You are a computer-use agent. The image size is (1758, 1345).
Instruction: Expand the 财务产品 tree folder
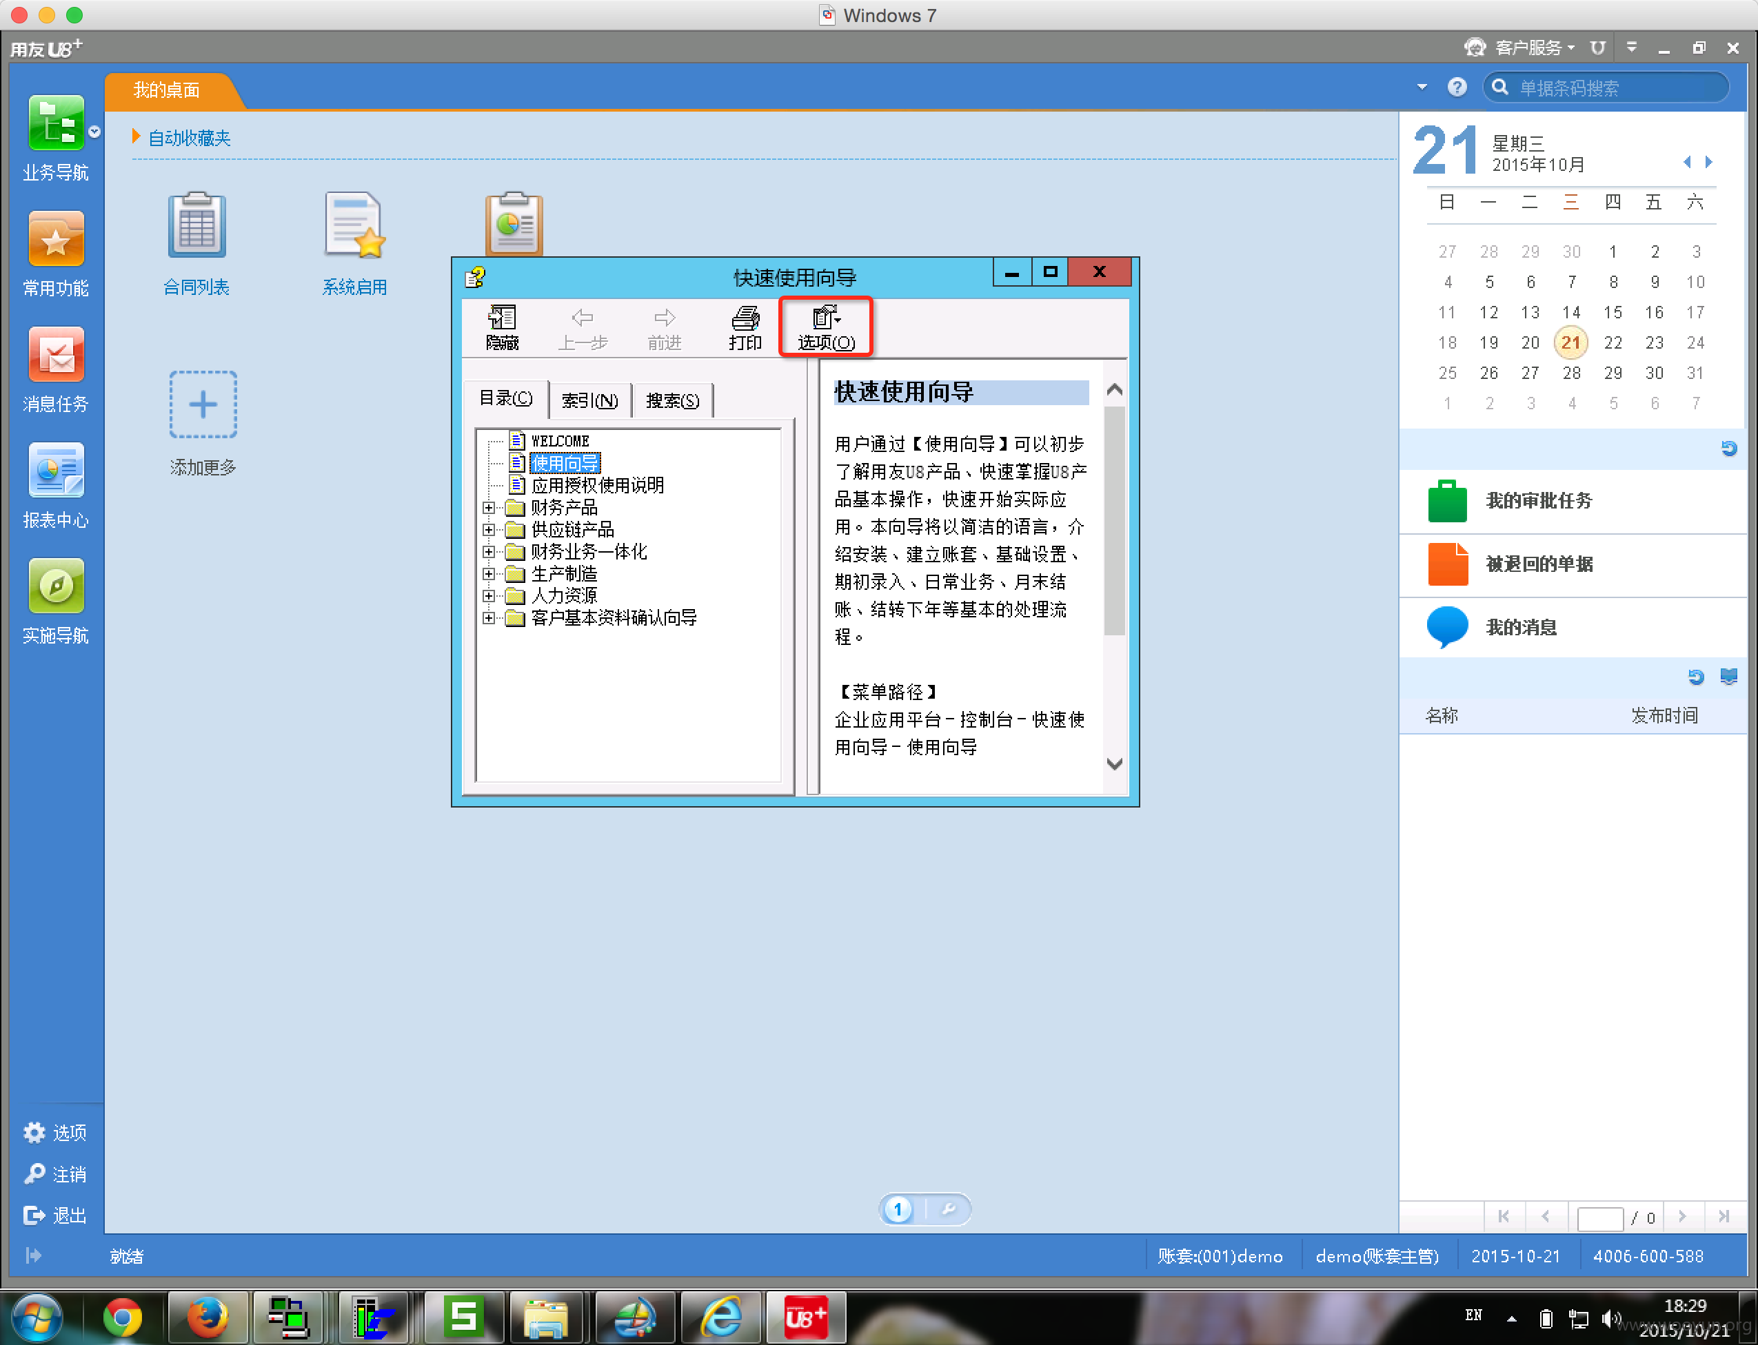point(489,508)
